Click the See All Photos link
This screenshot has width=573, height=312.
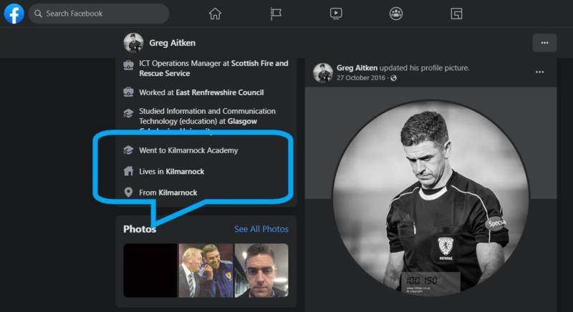click(261, 229)
